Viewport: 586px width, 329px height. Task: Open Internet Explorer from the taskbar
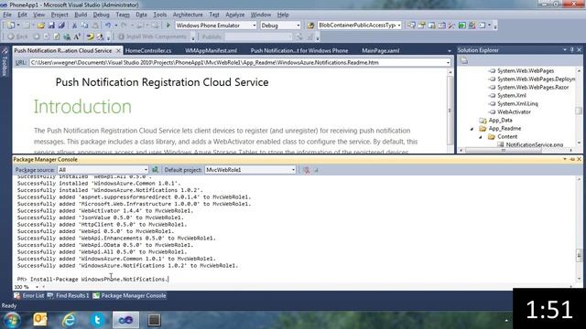point(69,320)
